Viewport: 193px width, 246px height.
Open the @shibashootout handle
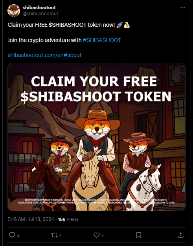[x=40, y=14]
